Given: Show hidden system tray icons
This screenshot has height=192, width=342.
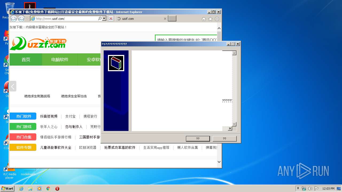Looking at the screenshot, I should (298, 189).
